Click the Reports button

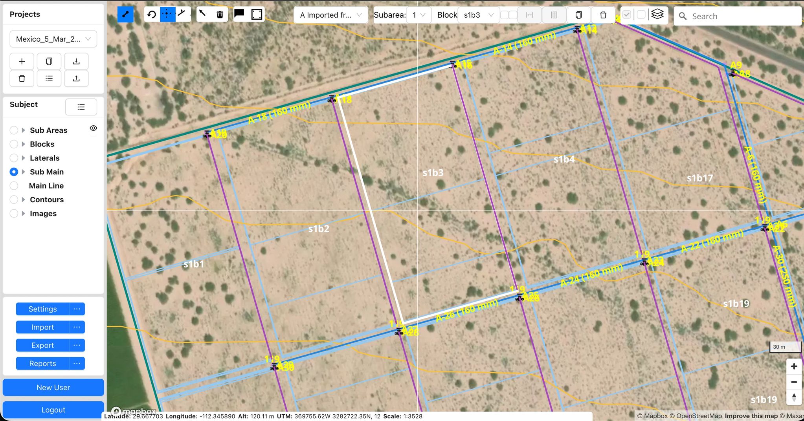pyautogui.click(x=42, y=364)
